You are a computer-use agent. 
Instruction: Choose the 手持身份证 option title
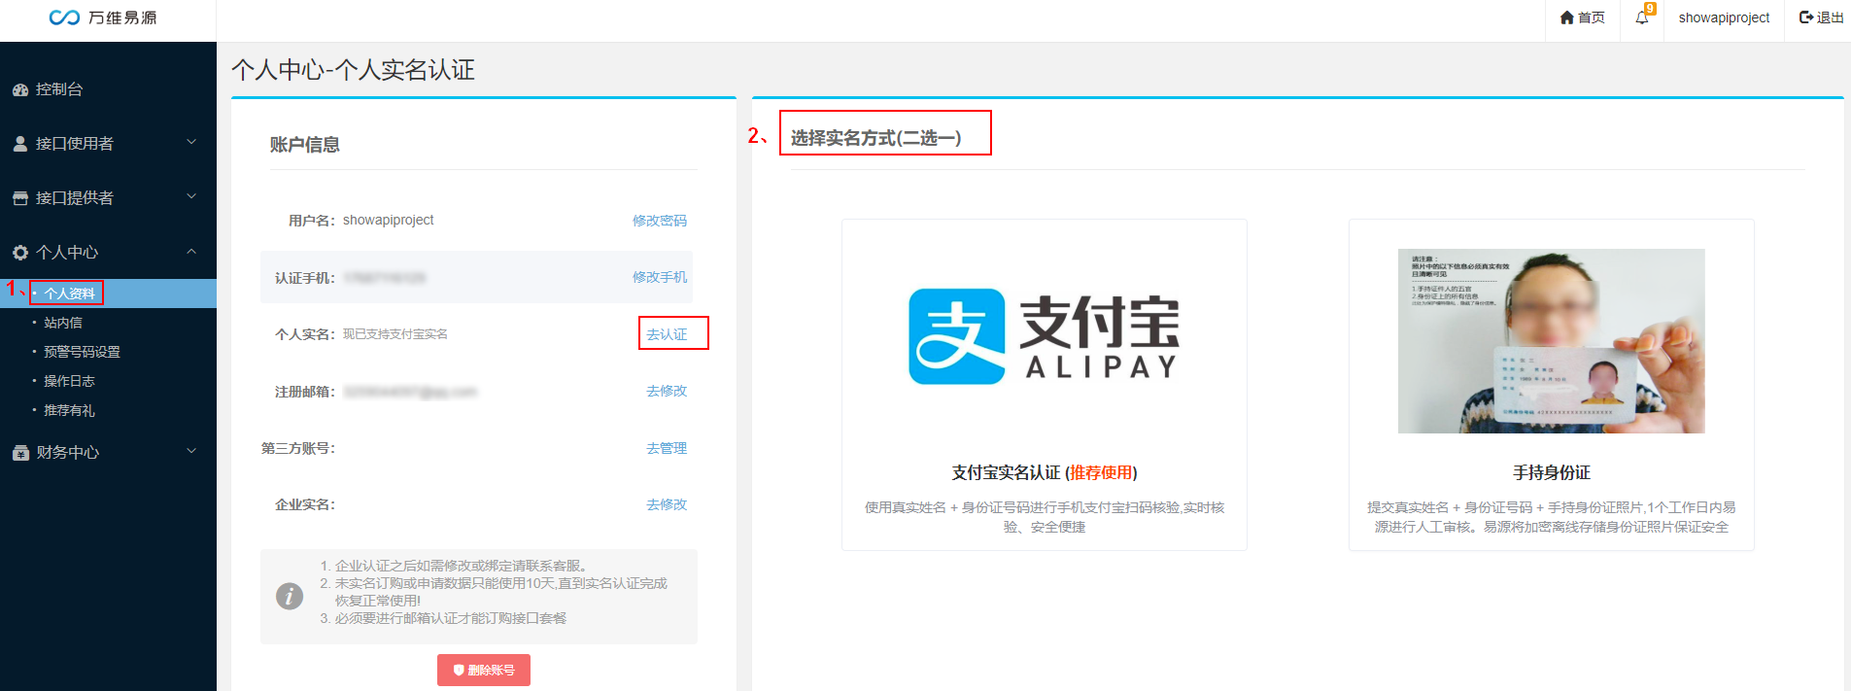pos(1552,472)
